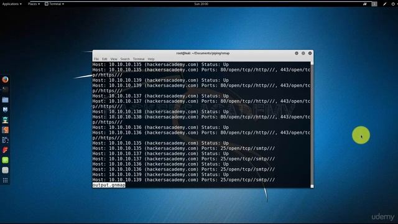Launch Metasploit from the dock

(x=5, y=110)
